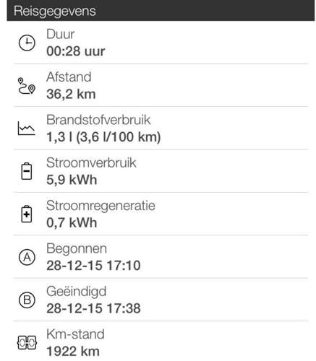Select the Stroomverbruik 5,9 kWh value
The image size is (316, 361).
(72, 180)
